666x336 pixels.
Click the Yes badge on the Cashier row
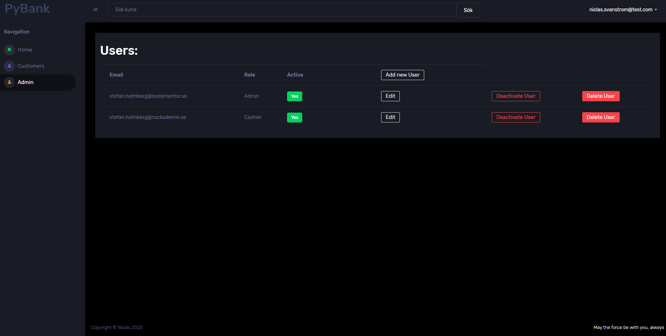pyautogui.click(x=294, y=117)
